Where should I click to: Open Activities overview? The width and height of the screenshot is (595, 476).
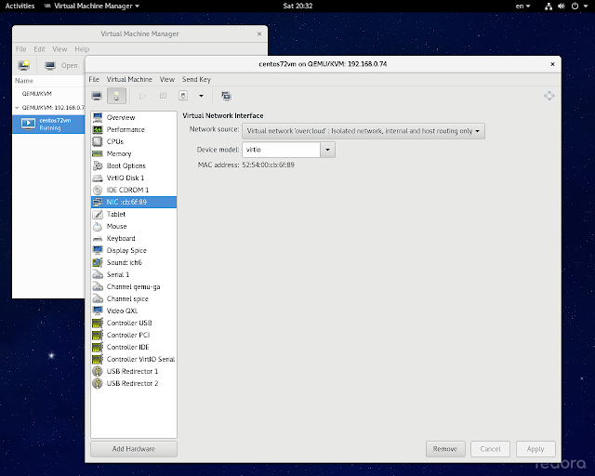[x=20, y=6]
